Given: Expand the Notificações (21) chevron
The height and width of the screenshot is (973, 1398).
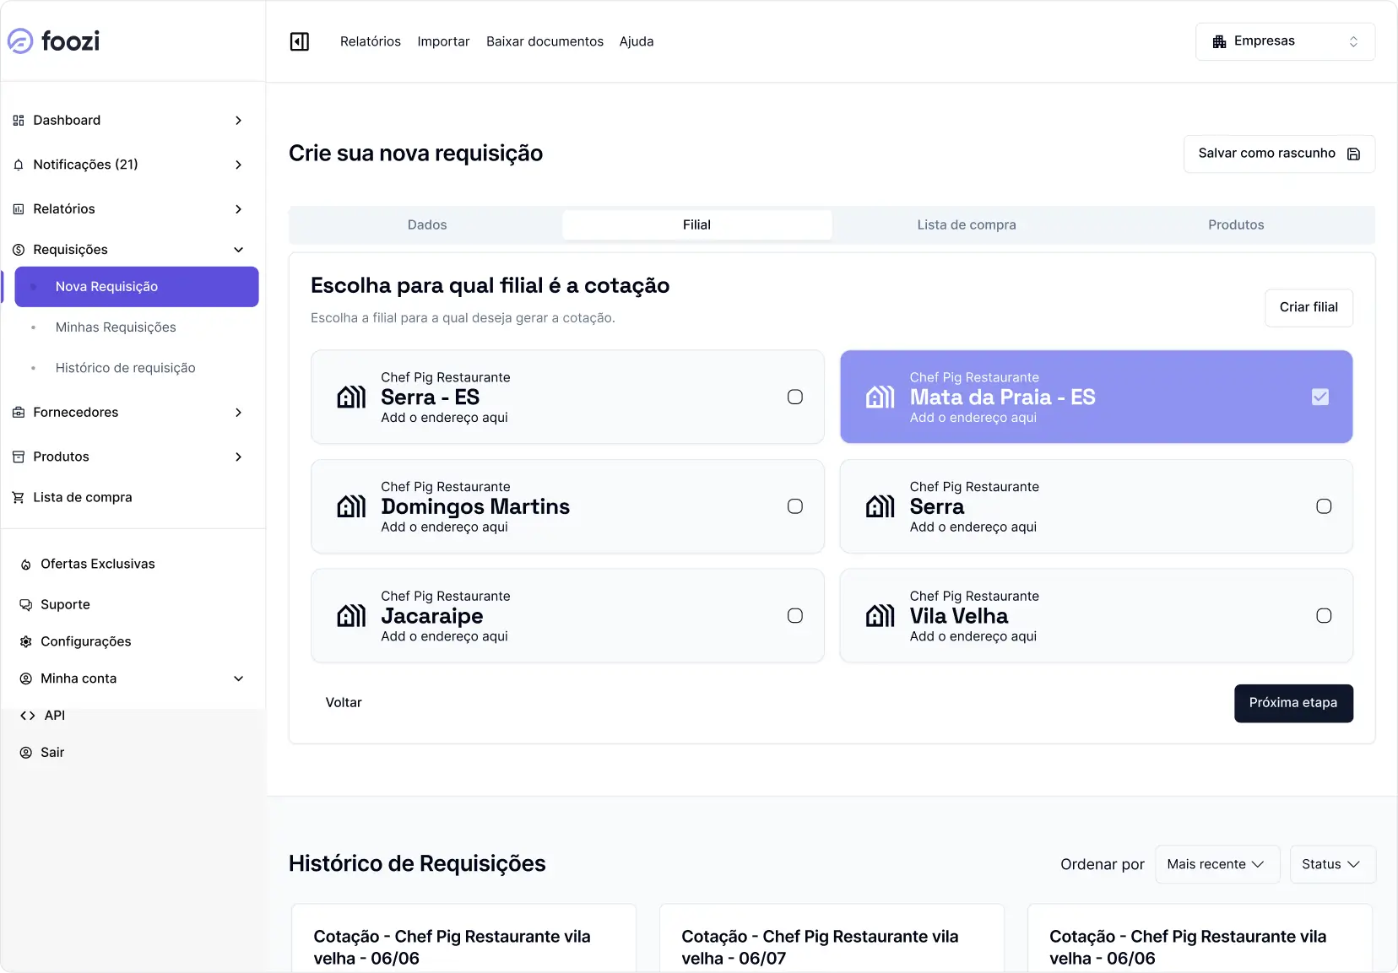Looking at the screenshot, I should pos(238,165).
